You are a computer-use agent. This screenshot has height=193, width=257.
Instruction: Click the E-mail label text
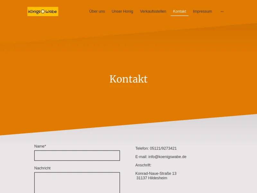[141, 157]
